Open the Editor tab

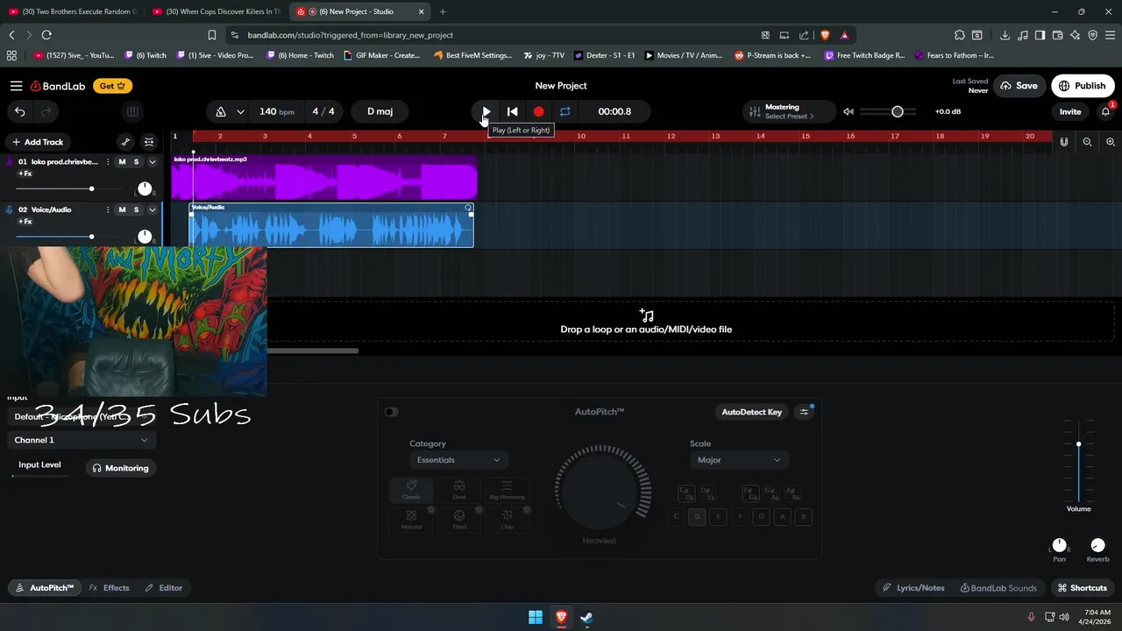tap(163, 588)
